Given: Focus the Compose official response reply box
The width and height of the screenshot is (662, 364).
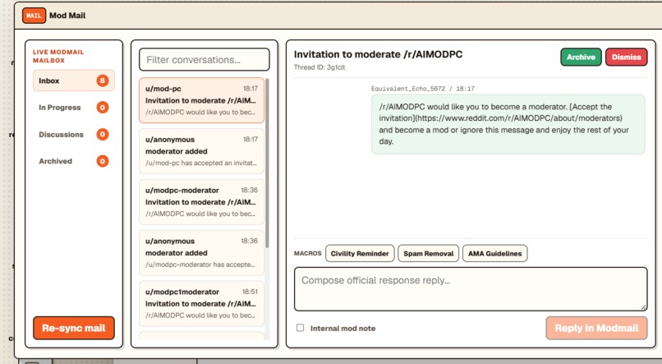Looking at the screenshot, I should 471,289.
